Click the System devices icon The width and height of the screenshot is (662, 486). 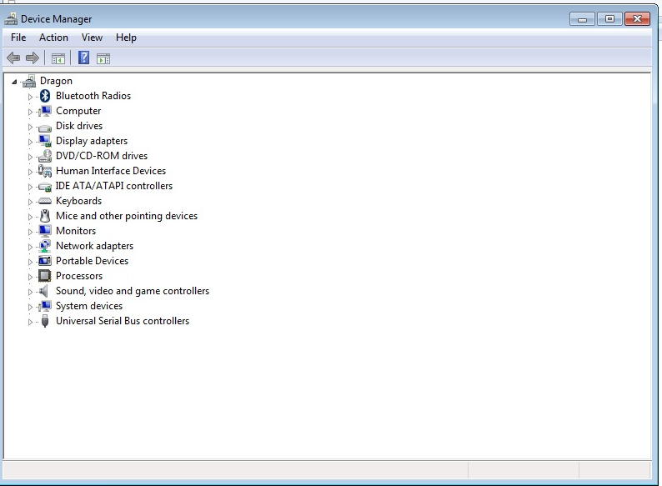[45, 306]
